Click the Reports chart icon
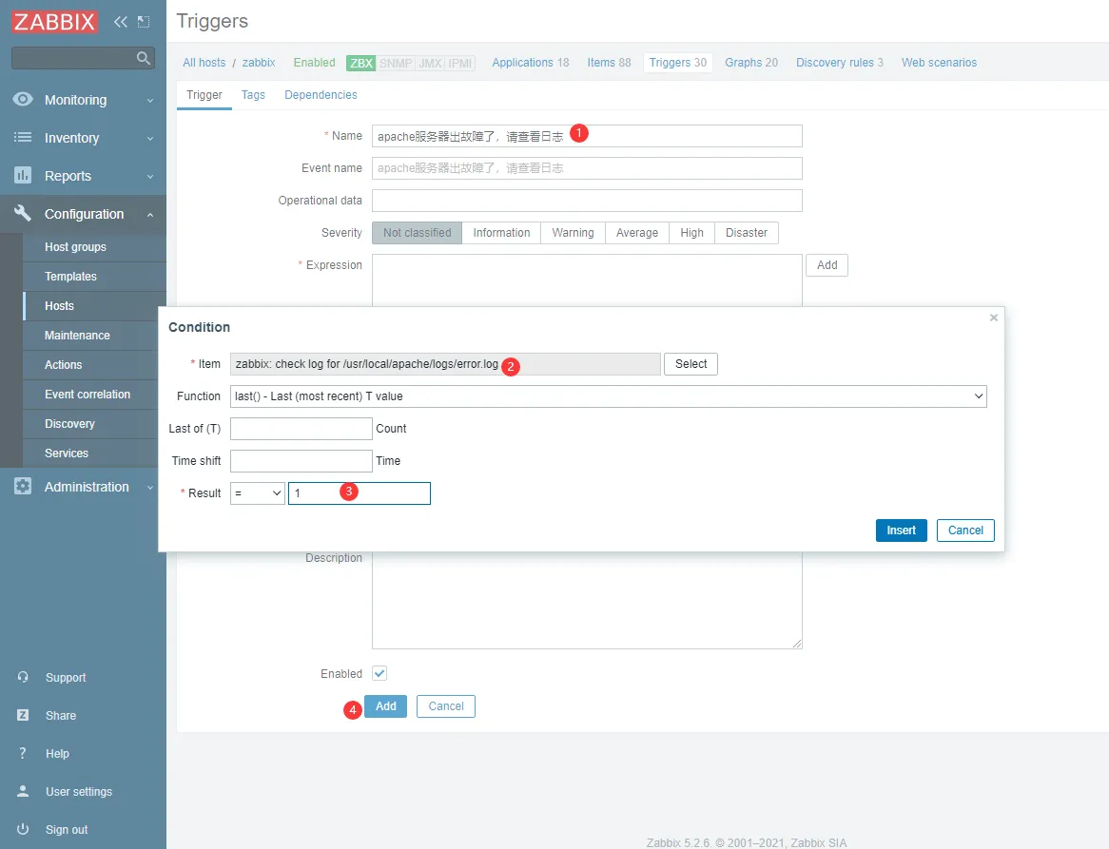This screenshot has height=849, width=1109. [x=23, y=175]
